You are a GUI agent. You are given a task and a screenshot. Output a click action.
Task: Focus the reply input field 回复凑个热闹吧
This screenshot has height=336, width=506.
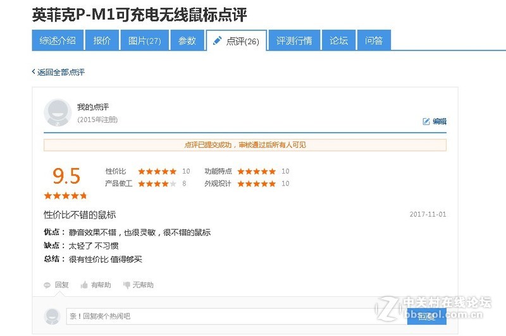pyautogui.click(x=237, y=316)
